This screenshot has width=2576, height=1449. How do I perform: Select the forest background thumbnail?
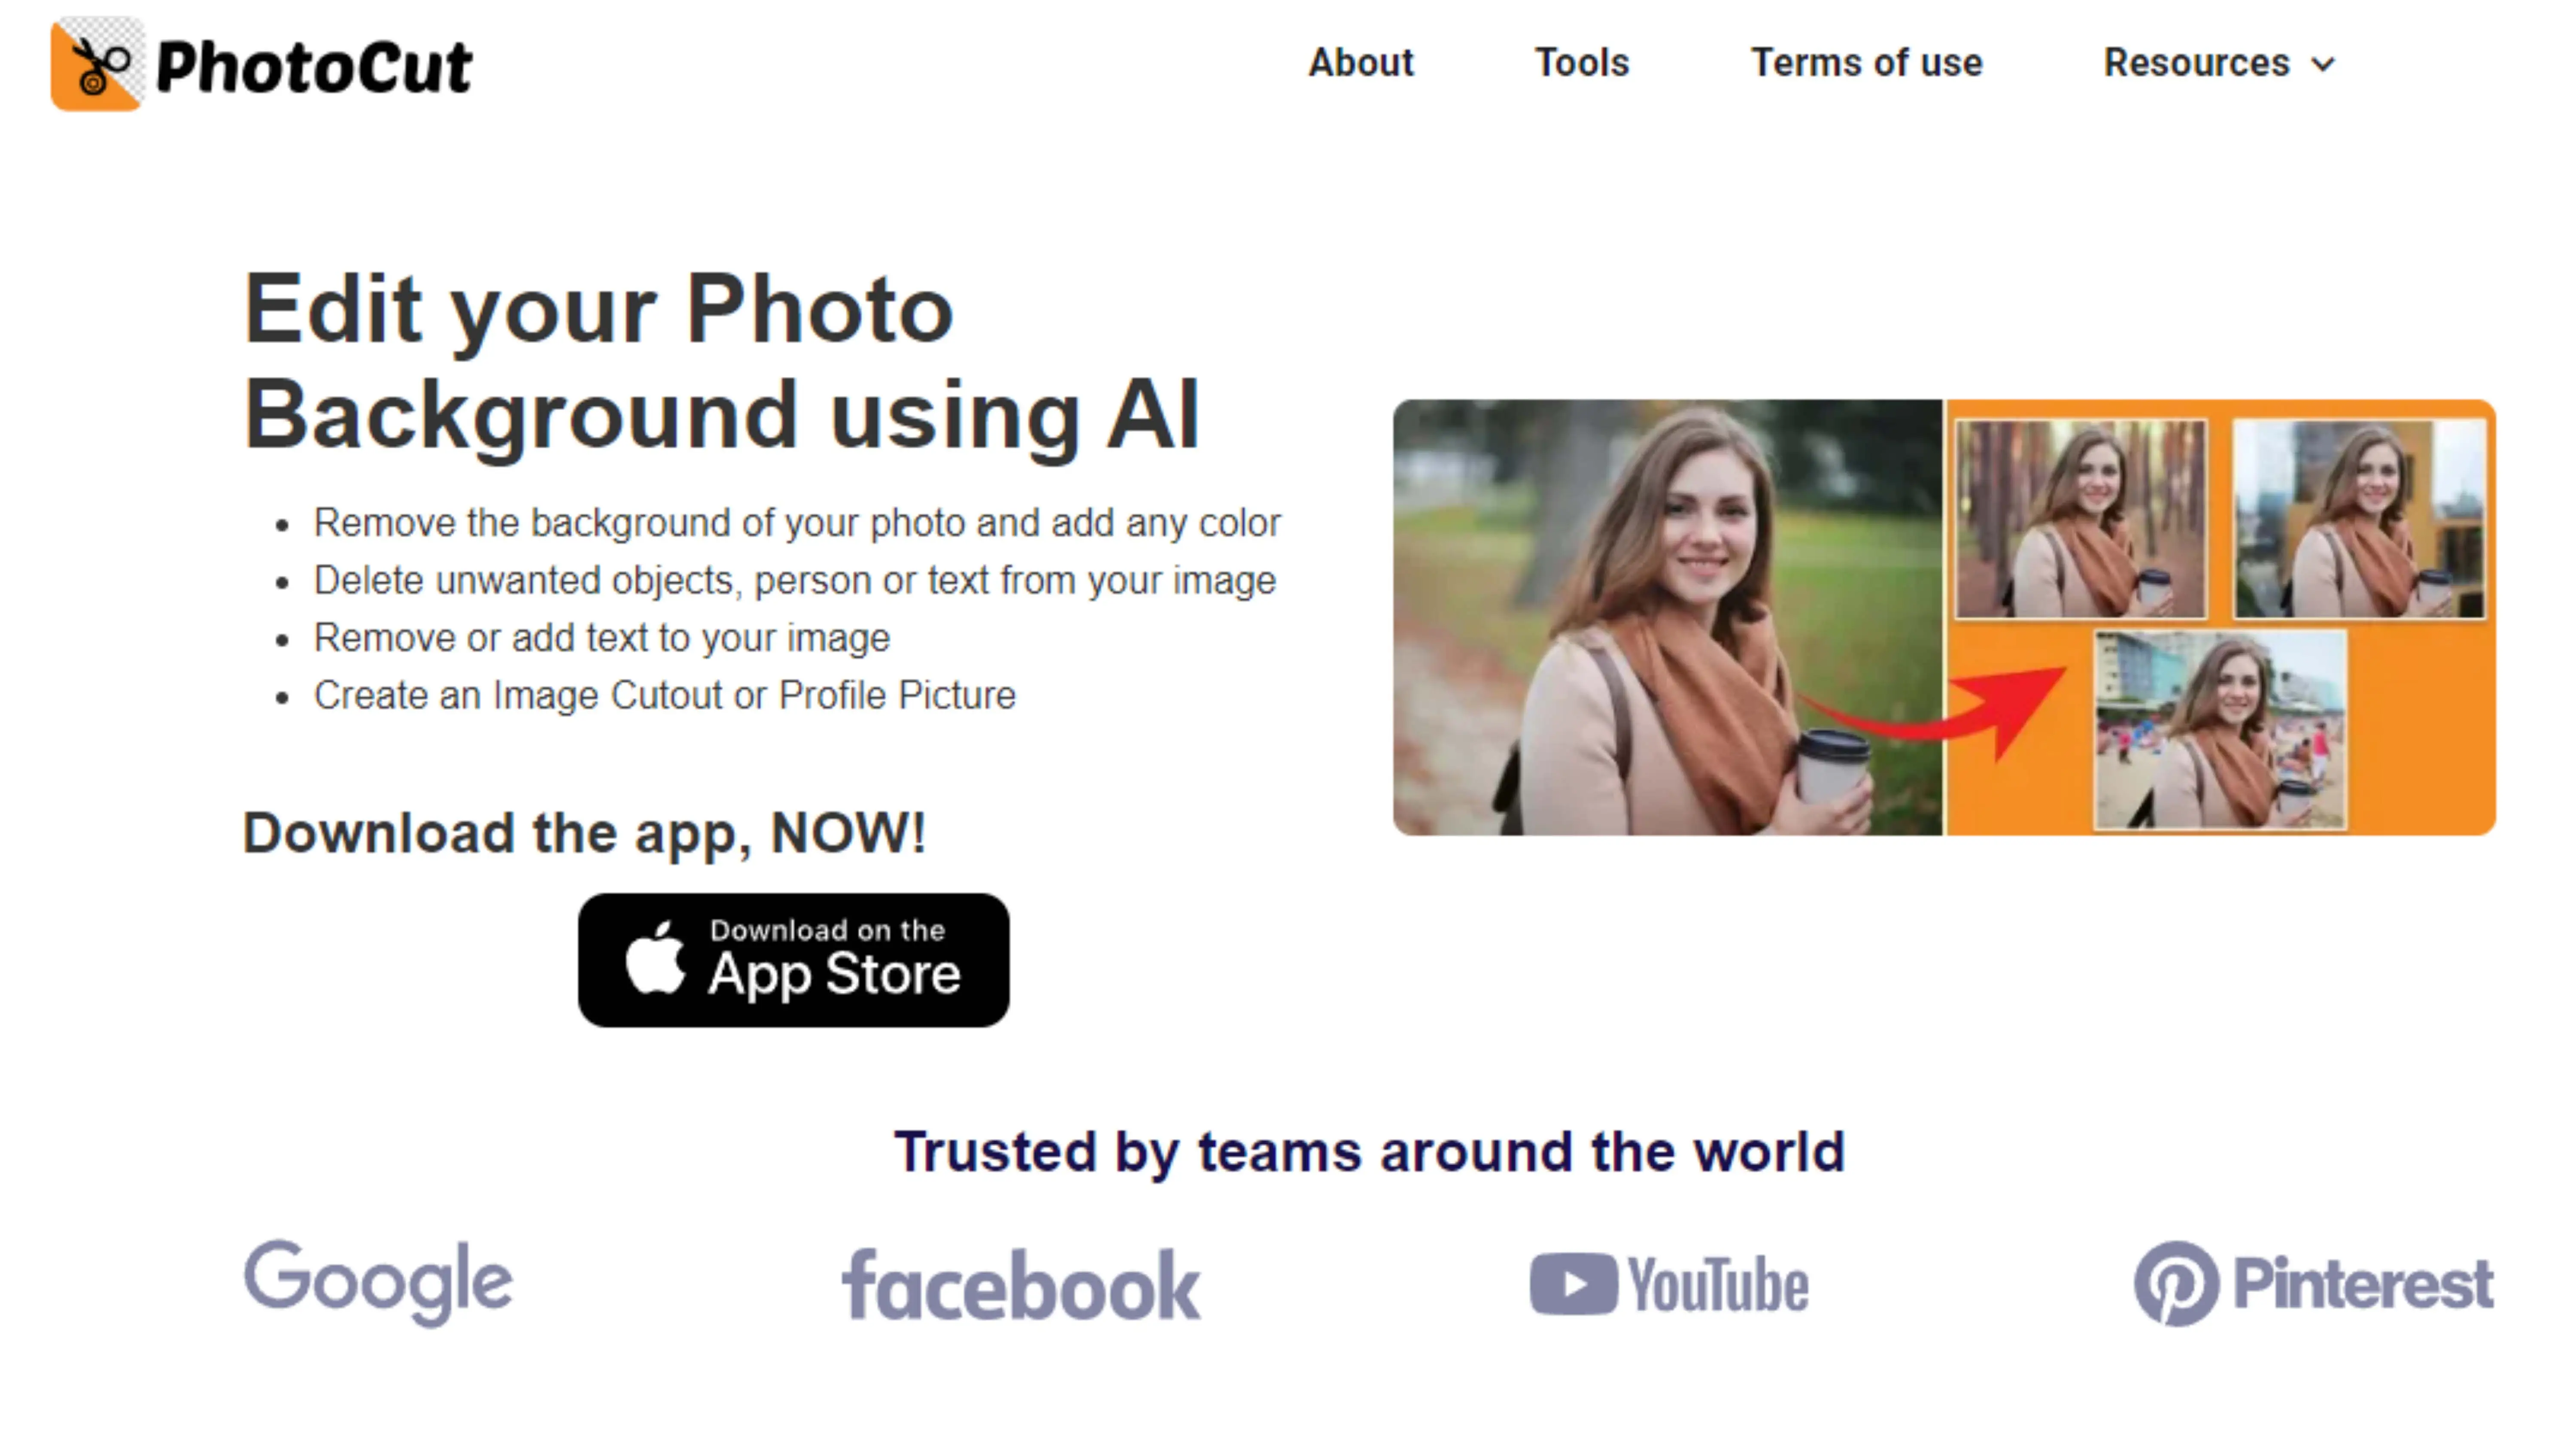tap(2080, 518)
